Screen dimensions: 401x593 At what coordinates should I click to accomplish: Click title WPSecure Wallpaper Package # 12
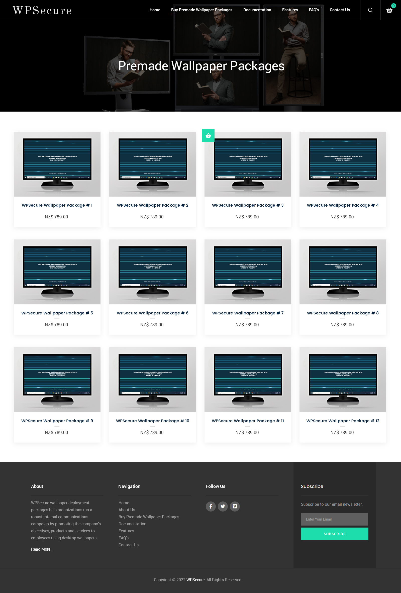343,421
